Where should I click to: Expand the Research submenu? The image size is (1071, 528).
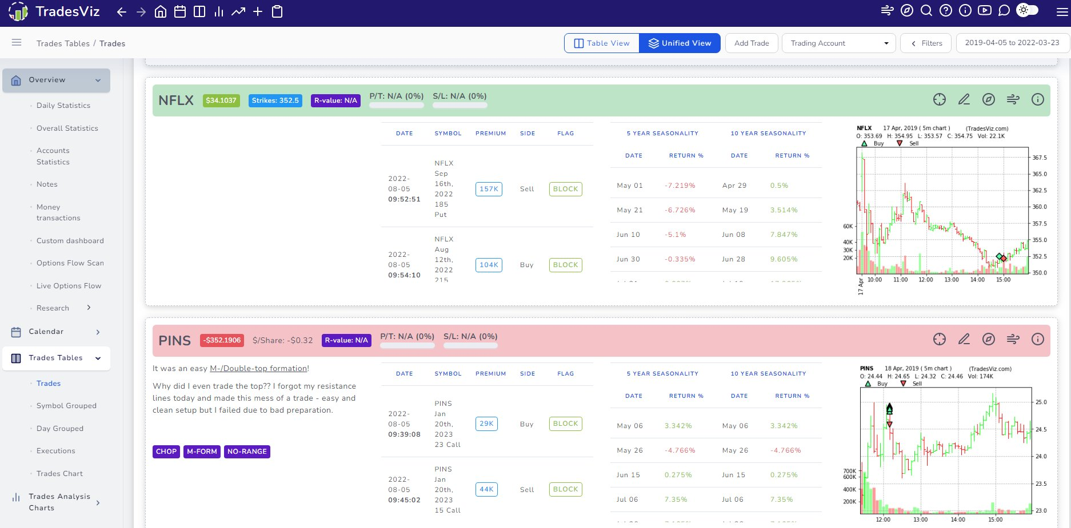click(63, 308)
